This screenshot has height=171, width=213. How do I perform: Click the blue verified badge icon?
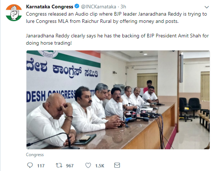(77, 6)
